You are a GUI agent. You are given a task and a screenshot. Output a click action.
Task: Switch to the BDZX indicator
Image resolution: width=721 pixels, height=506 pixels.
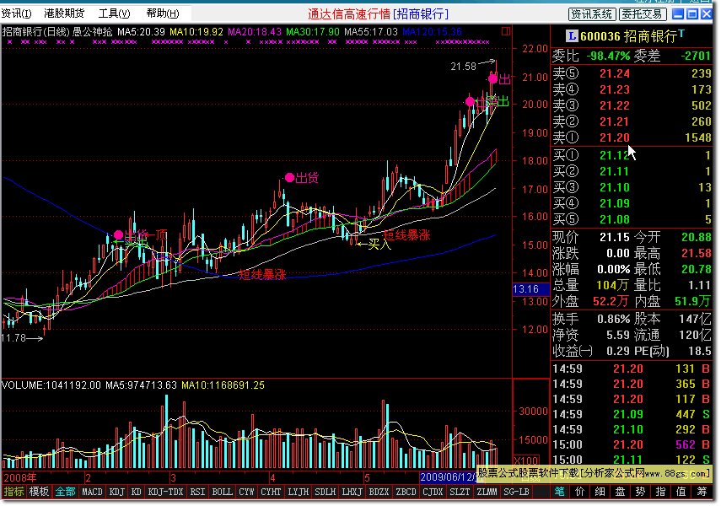pos(379,492)
